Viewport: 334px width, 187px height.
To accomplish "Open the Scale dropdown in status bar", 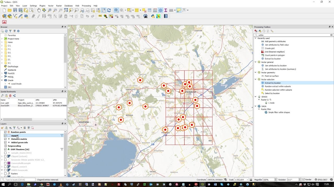I will 247,180.
